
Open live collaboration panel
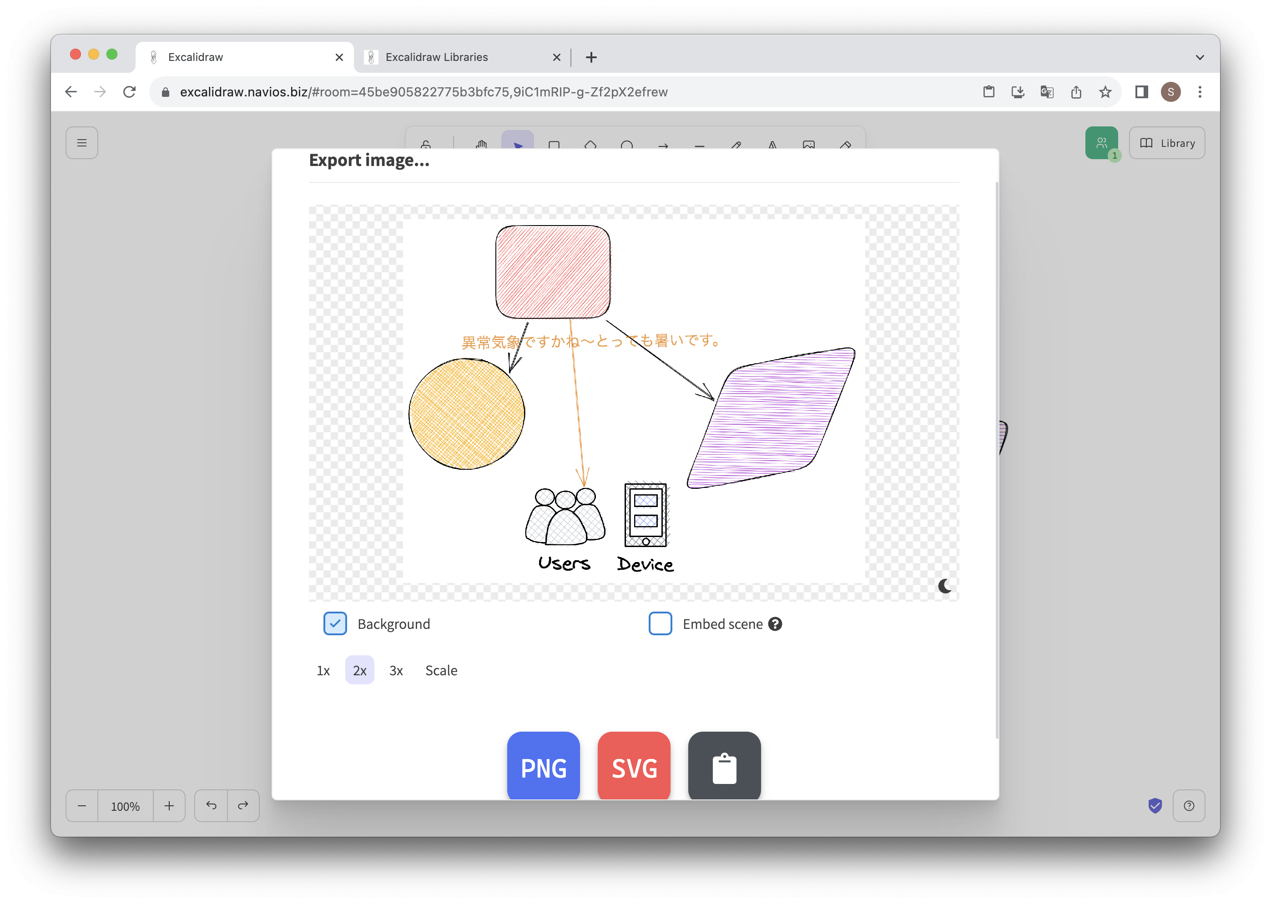point(1101,143)
